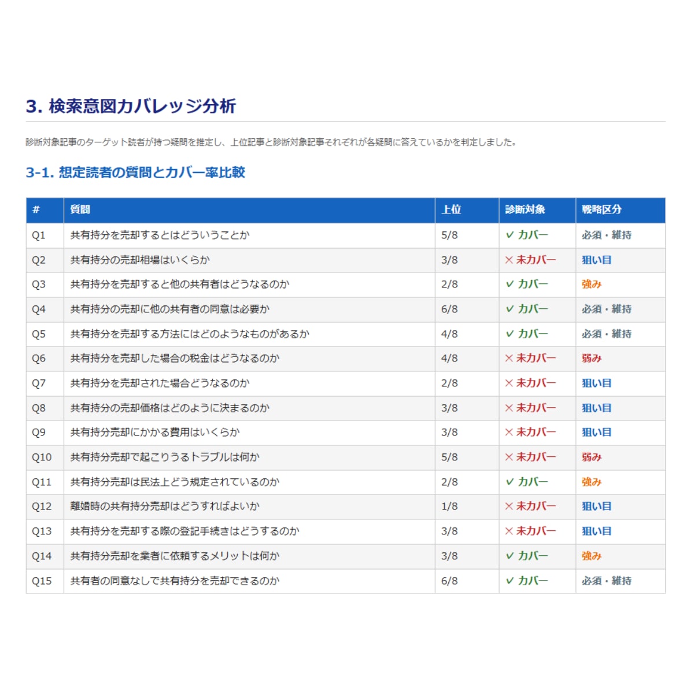Screen dimensions: 694x694
Task: Select question 共有持分を売却した場合の税金はどうなるのか
Action: point(175,359)
